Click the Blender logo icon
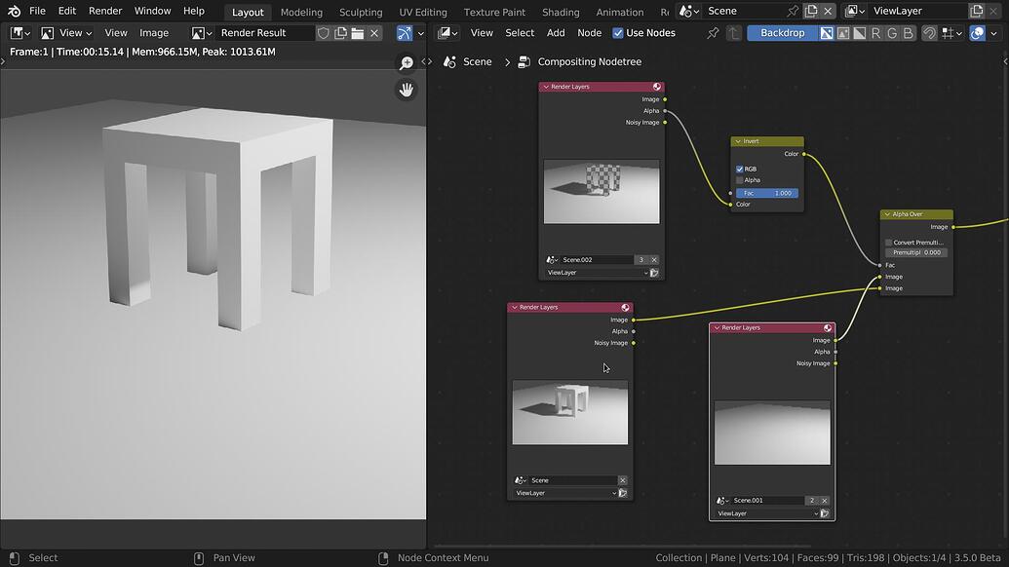 [x=14, y=11]
